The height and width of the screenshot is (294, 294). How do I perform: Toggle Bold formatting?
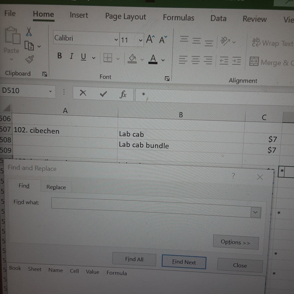click(x=59, y=55)
